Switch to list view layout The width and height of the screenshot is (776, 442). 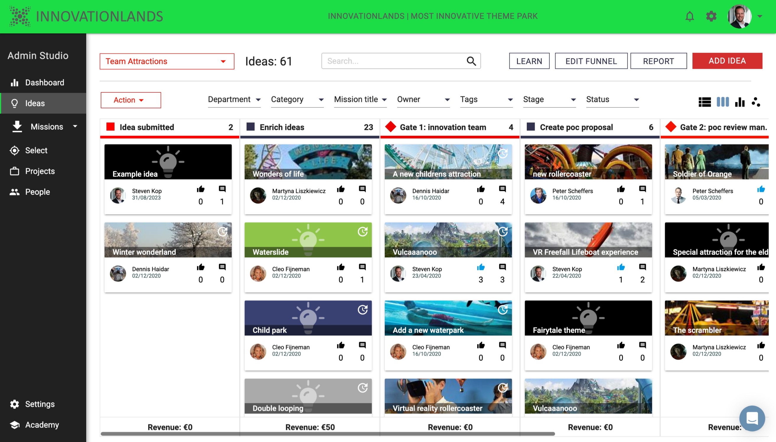(x=705, y=102)
